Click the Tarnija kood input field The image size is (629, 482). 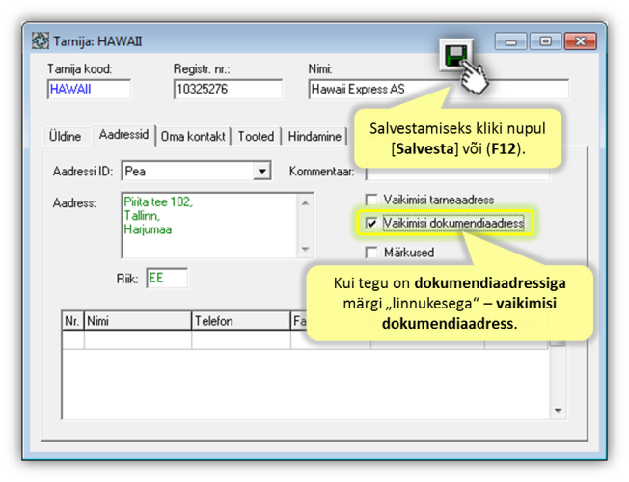pyautogui.click(x=88, y=90)
